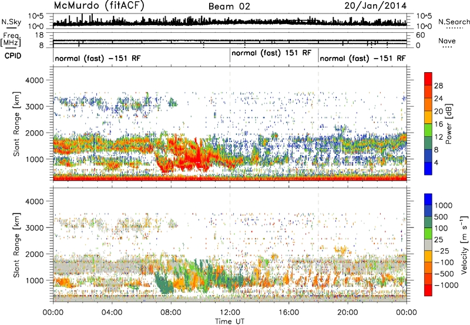Screen dimensions: 470x325
Task: Click the 20 label on Power colorbar
Action: coord(438,111)
